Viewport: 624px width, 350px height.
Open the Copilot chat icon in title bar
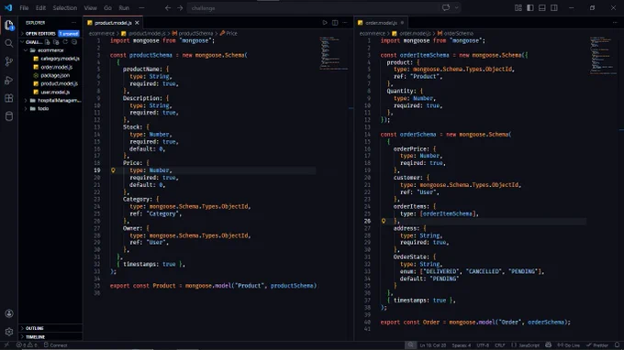pyautogui.click(x=446, y=8)
